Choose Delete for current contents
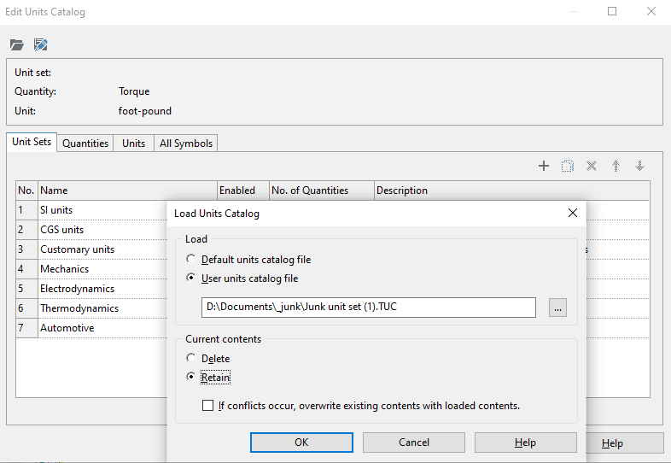This screenshot has width=671, height=463. [x=191, y=359]
